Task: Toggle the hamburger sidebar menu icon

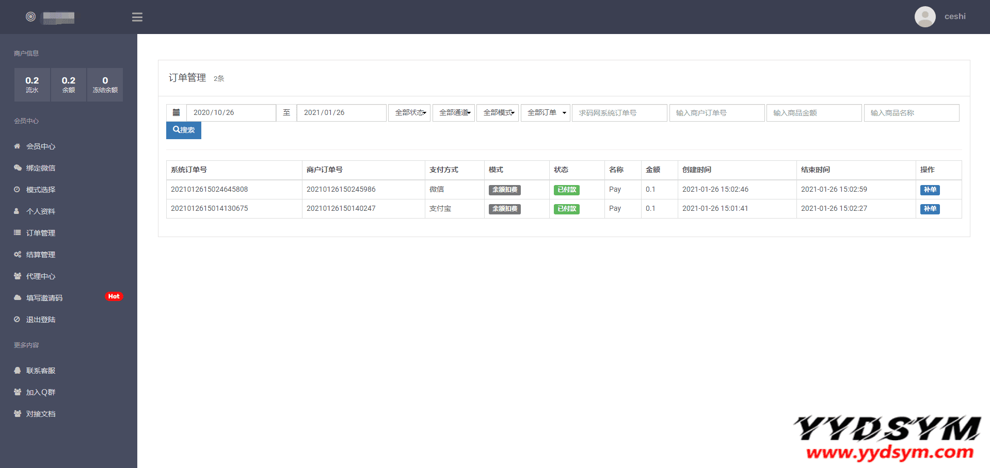Action: click(x=137, y=17)
